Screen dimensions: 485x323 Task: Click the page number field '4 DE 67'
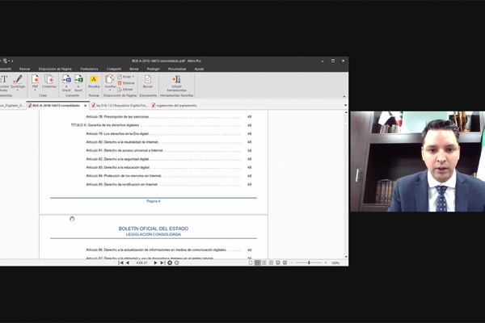point(141,263)
